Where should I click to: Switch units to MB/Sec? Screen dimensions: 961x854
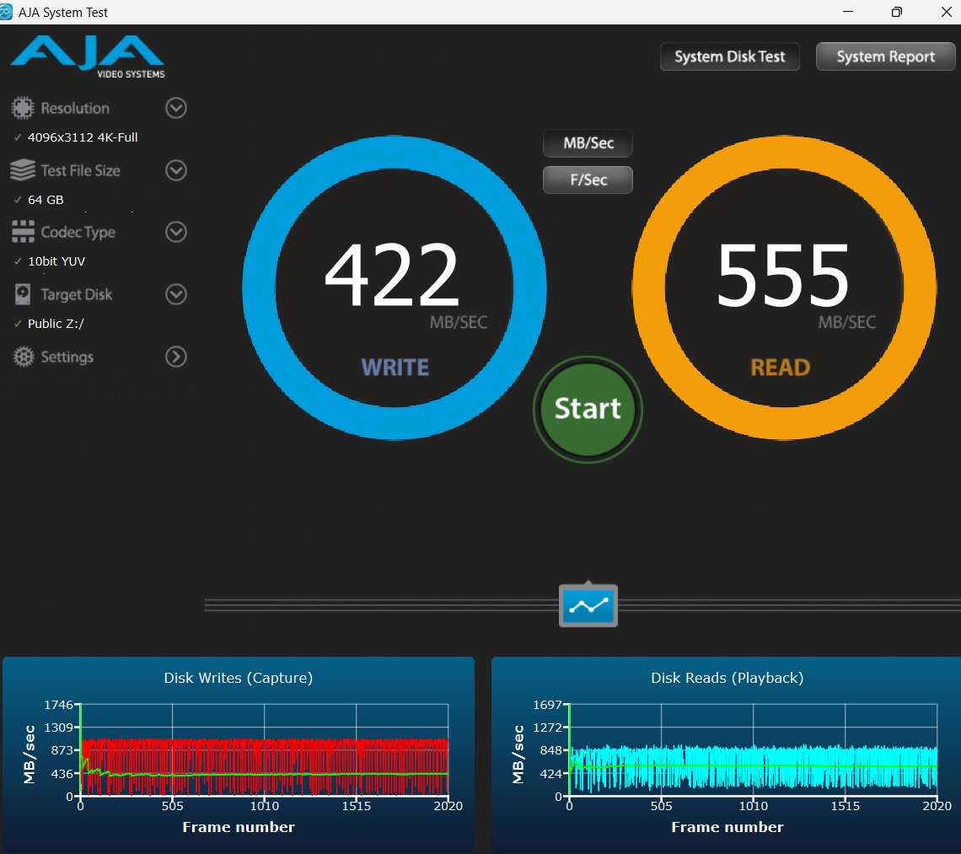(x=588, y=143)
